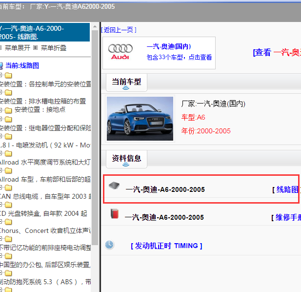Expand node above 安装位置：继电器位置

click(1, 119)
